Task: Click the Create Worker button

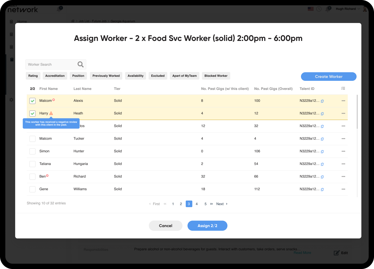Action: 329,77
